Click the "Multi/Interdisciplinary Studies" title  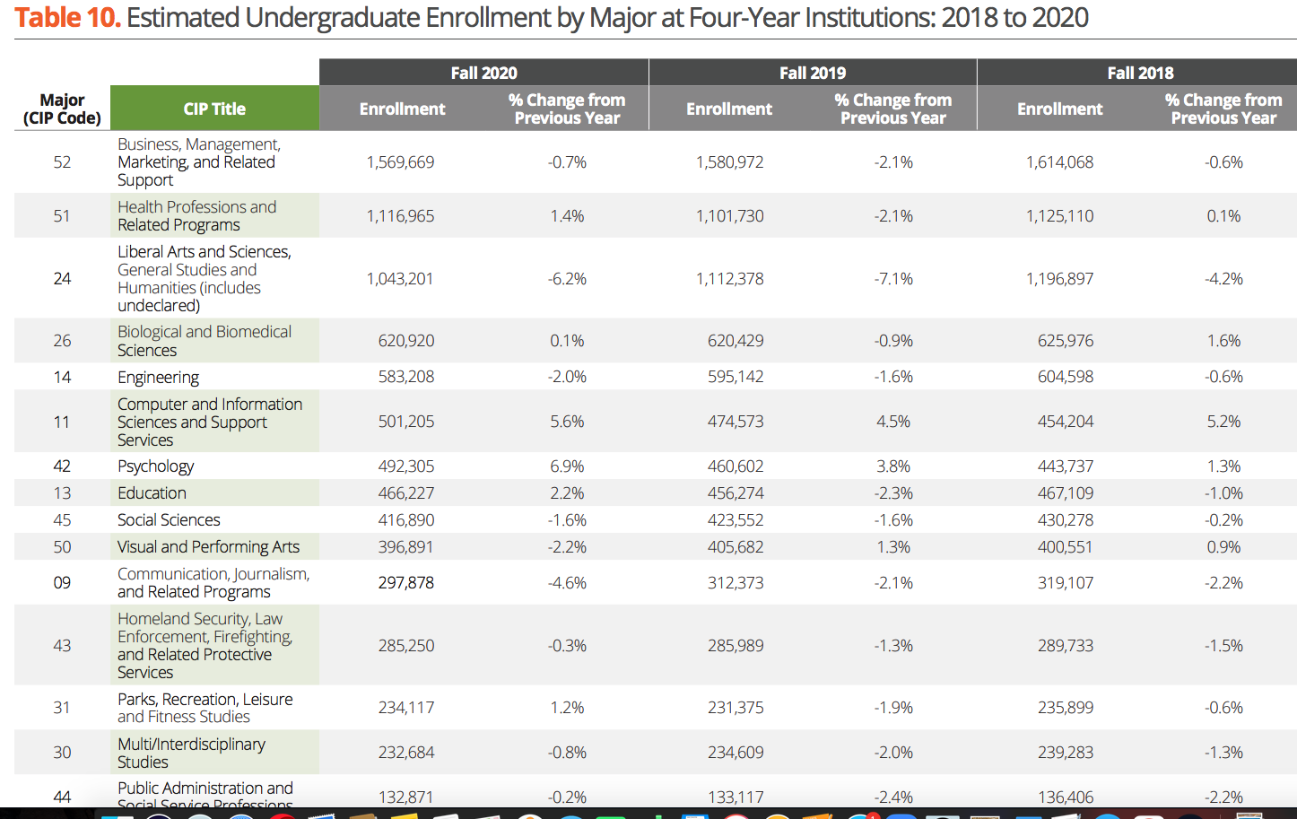pyautogui.click(x=191, y=753)
